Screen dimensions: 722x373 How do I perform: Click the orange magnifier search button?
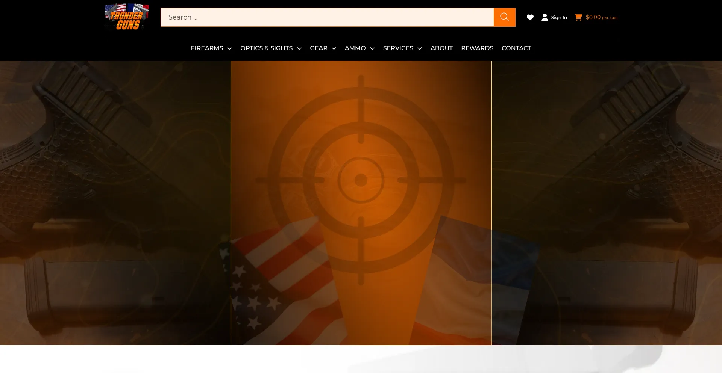[x=504, y=17]
